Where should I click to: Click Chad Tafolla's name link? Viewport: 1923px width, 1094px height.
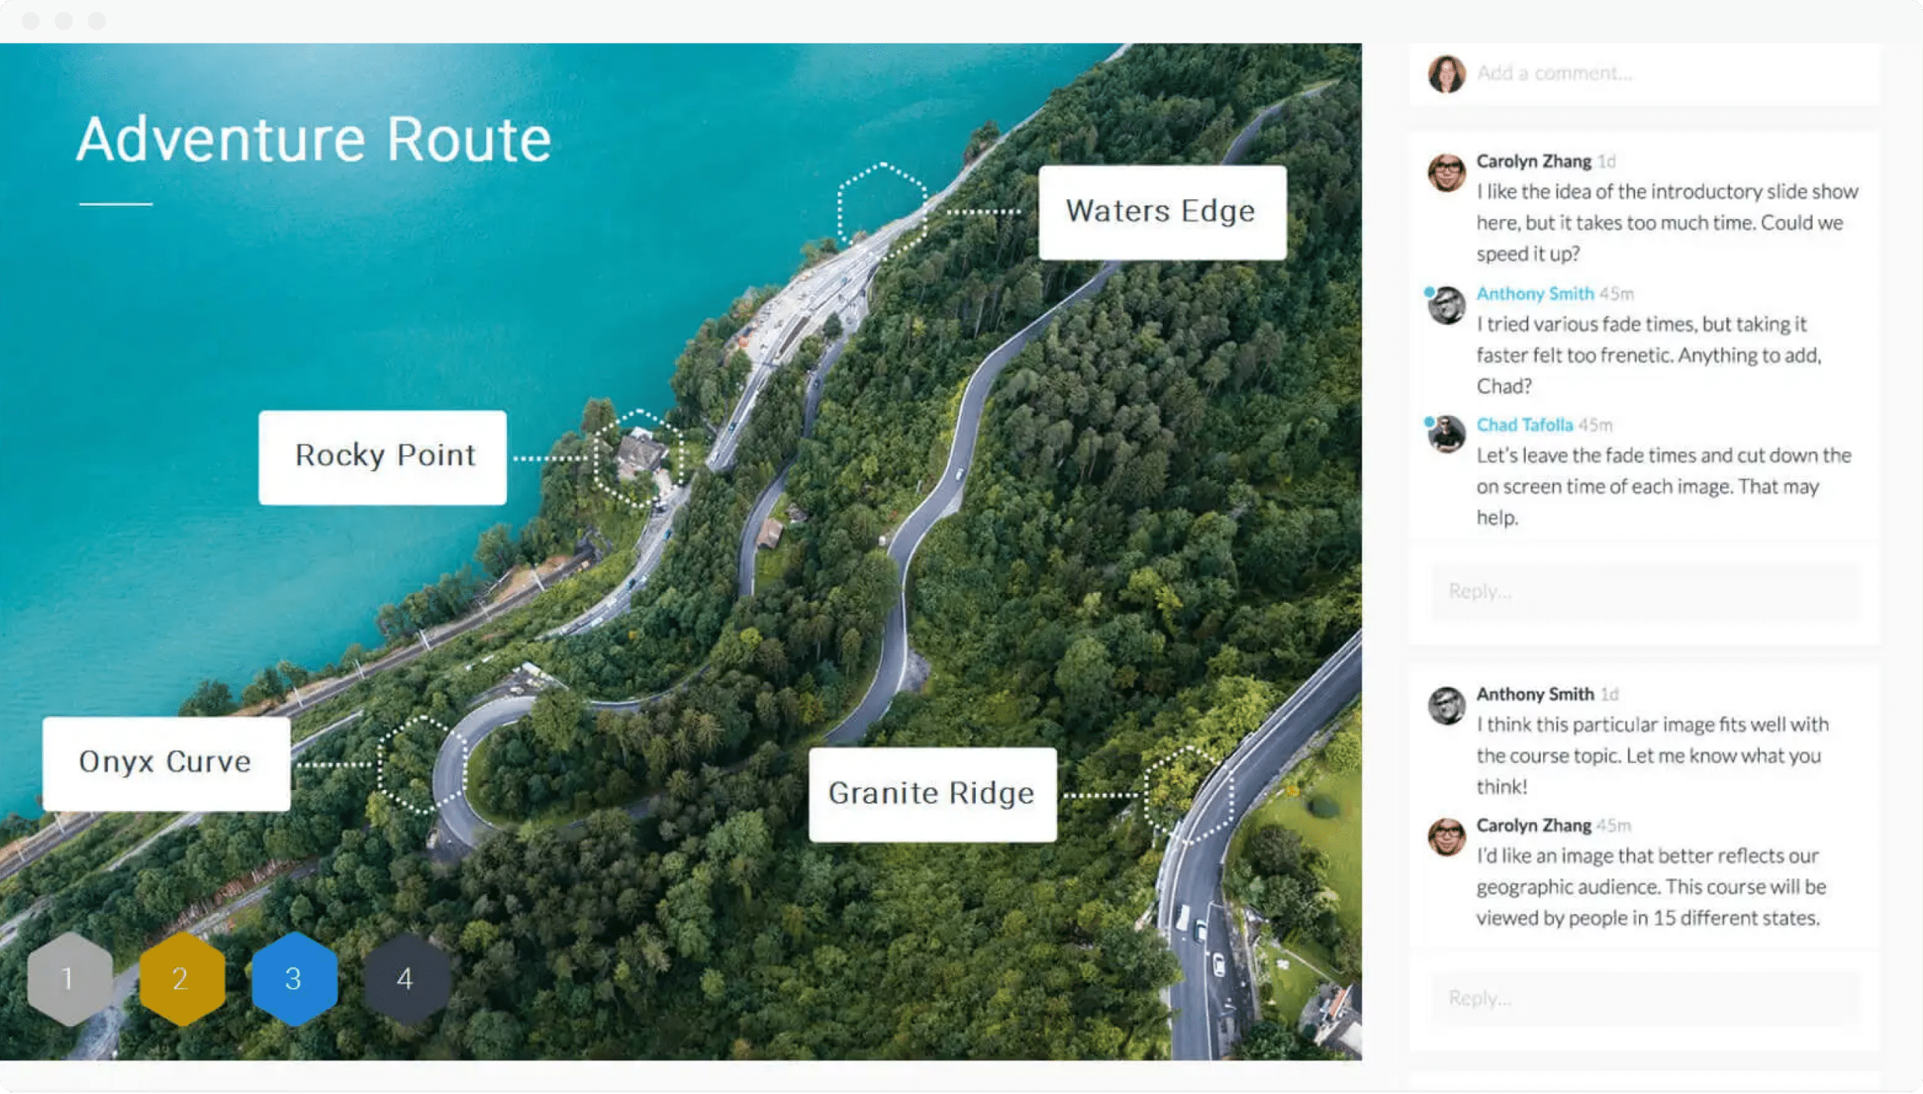pyautogui.click(x=1524, y=425)
